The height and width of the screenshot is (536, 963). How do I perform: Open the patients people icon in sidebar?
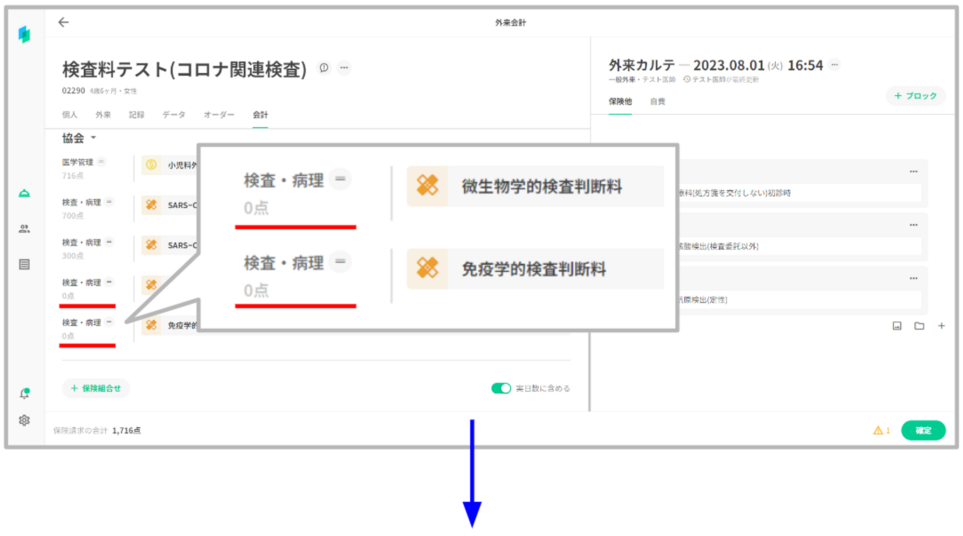24,229
